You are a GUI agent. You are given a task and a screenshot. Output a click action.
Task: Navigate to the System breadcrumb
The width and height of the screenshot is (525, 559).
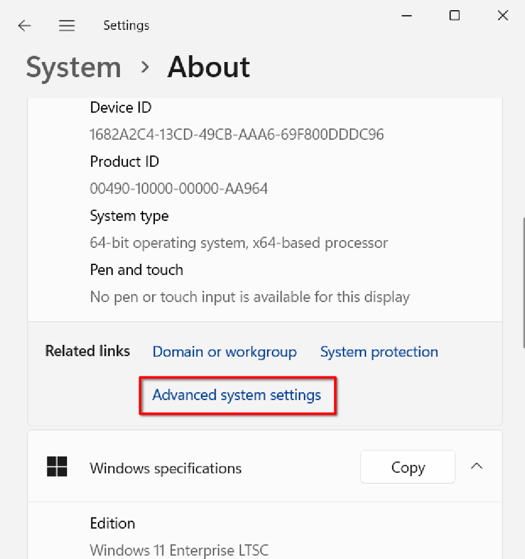coord(74,68)
